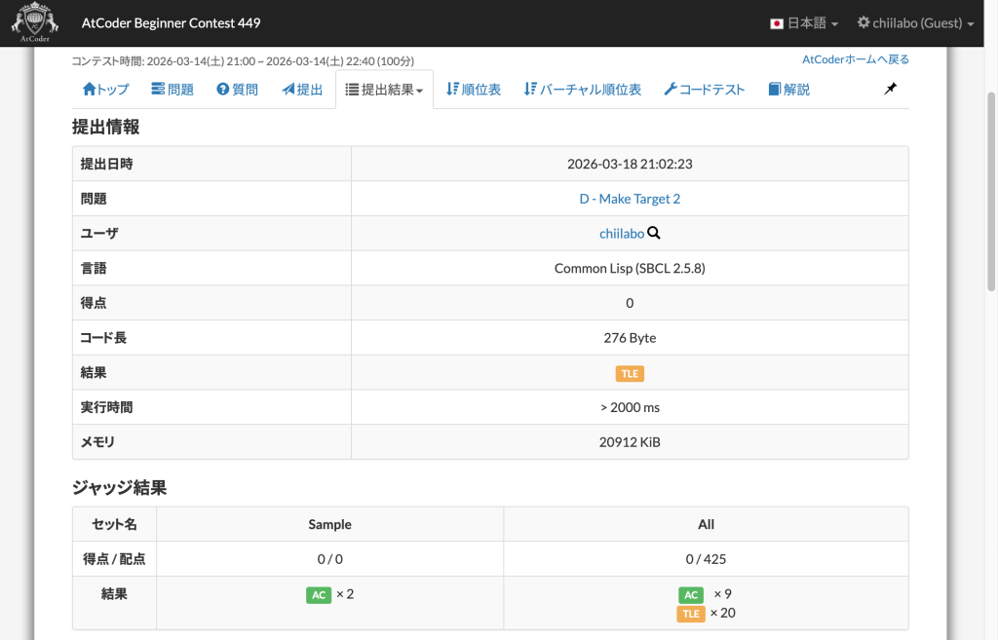Click magnifier icon next to chiilabo username
This screenshot has height=640, width=998.
point(654,234)
